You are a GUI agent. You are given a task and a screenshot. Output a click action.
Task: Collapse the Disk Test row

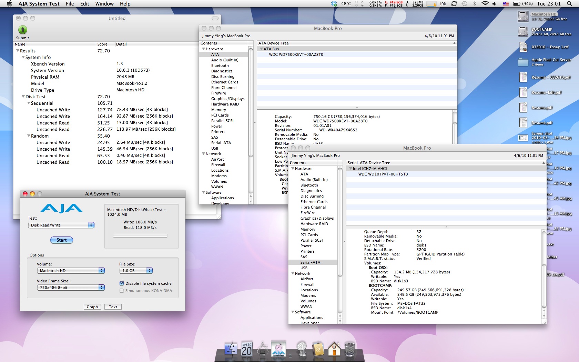click(x=23, y=97)
